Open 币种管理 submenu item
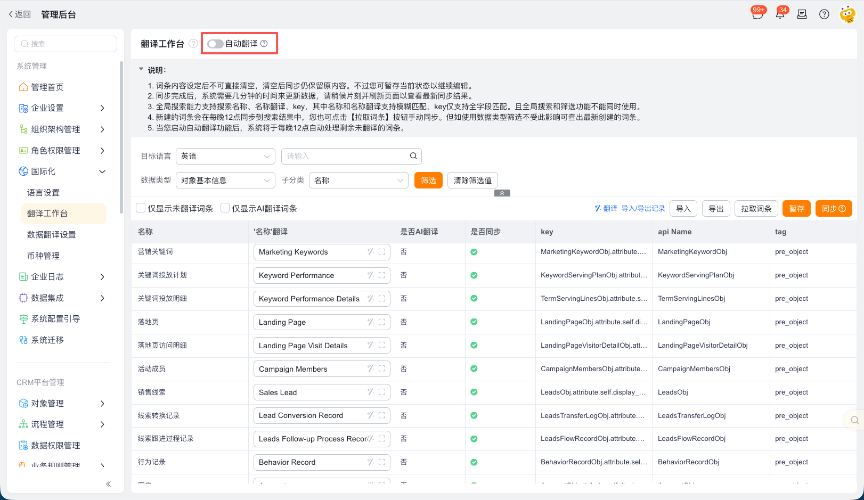 click(44, 256)
